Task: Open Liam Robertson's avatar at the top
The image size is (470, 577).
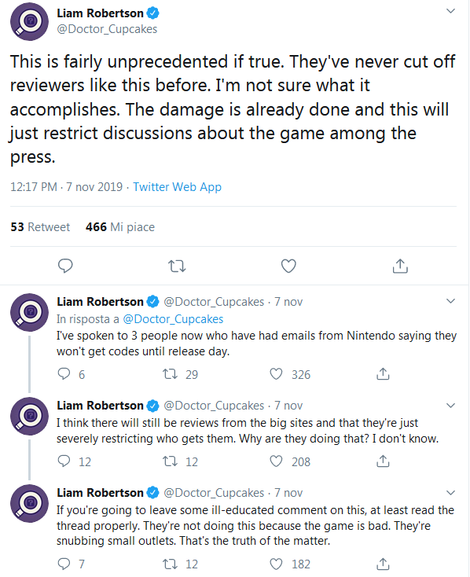Action: pos(29,21)
